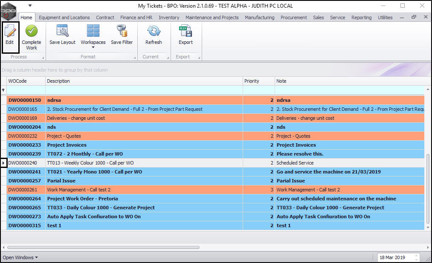The image size is (432, 263).
Task: Restore the inner document window
Action: point(414,17)
